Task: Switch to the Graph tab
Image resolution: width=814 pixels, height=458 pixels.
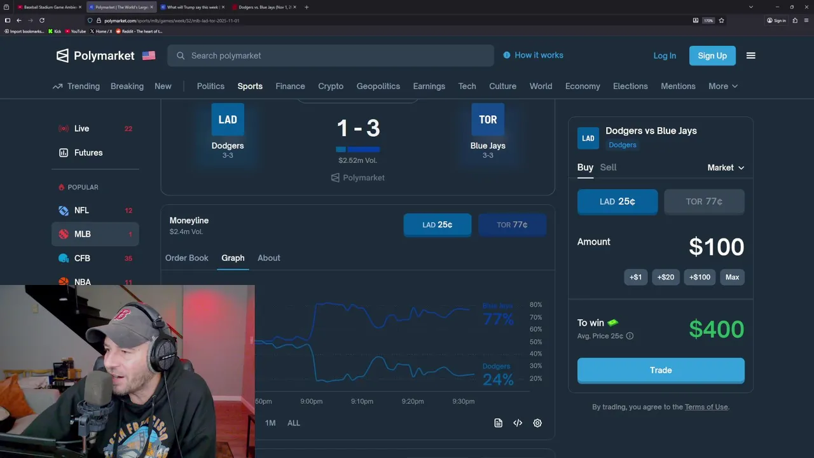Action: [x=233, y=258]
